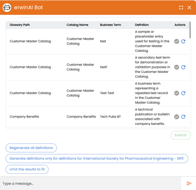Toggle accept checkmark for 'Test Test' row
The width and height of the screenshot is (196, 190).
177,93
